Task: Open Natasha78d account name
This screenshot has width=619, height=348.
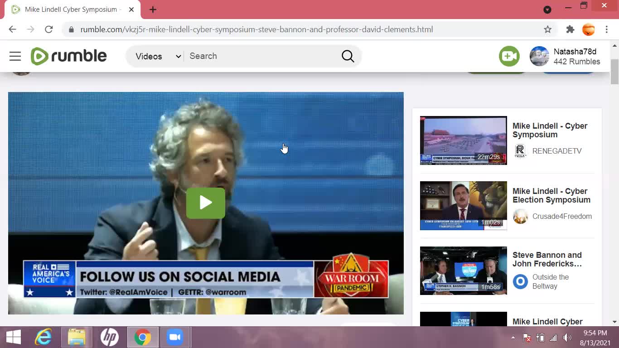Action: (575, 52)
